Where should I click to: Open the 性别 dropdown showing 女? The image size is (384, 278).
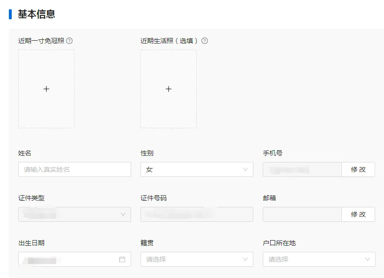(x=192, y=169)
